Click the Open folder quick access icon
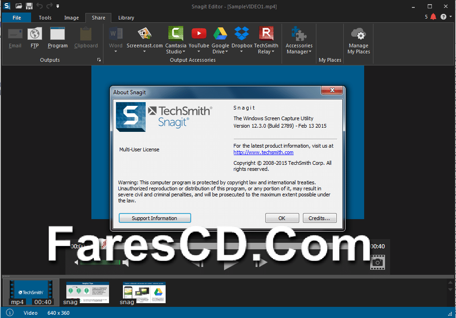 19,6
